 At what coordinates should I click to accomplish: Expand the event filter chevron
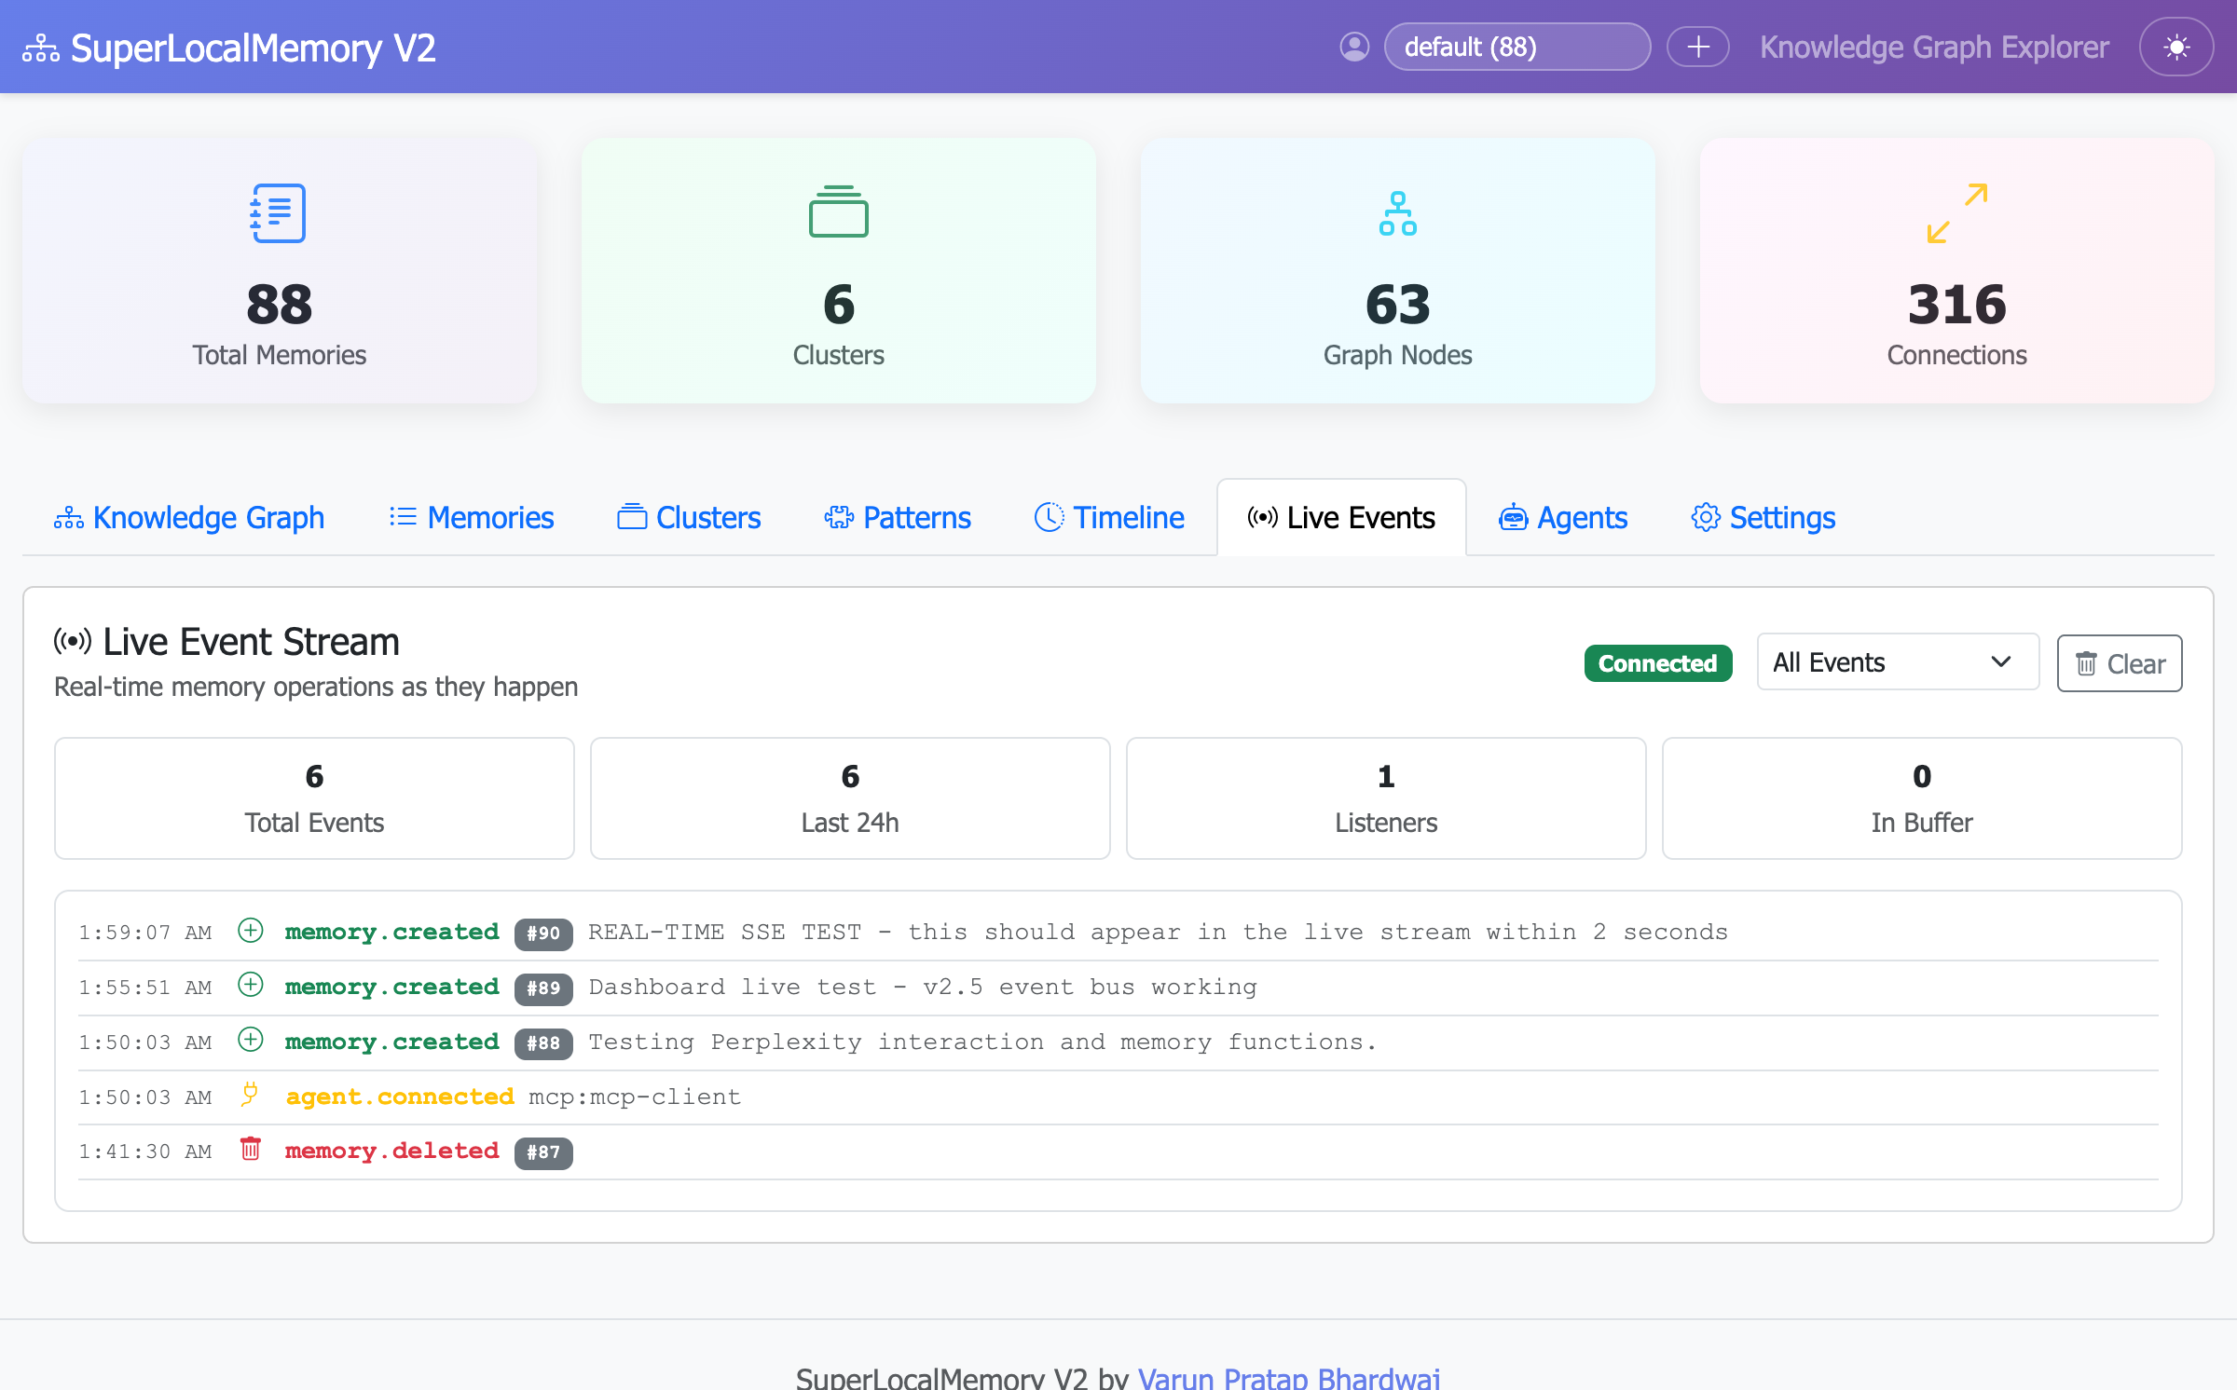[x=2001, y=662]
